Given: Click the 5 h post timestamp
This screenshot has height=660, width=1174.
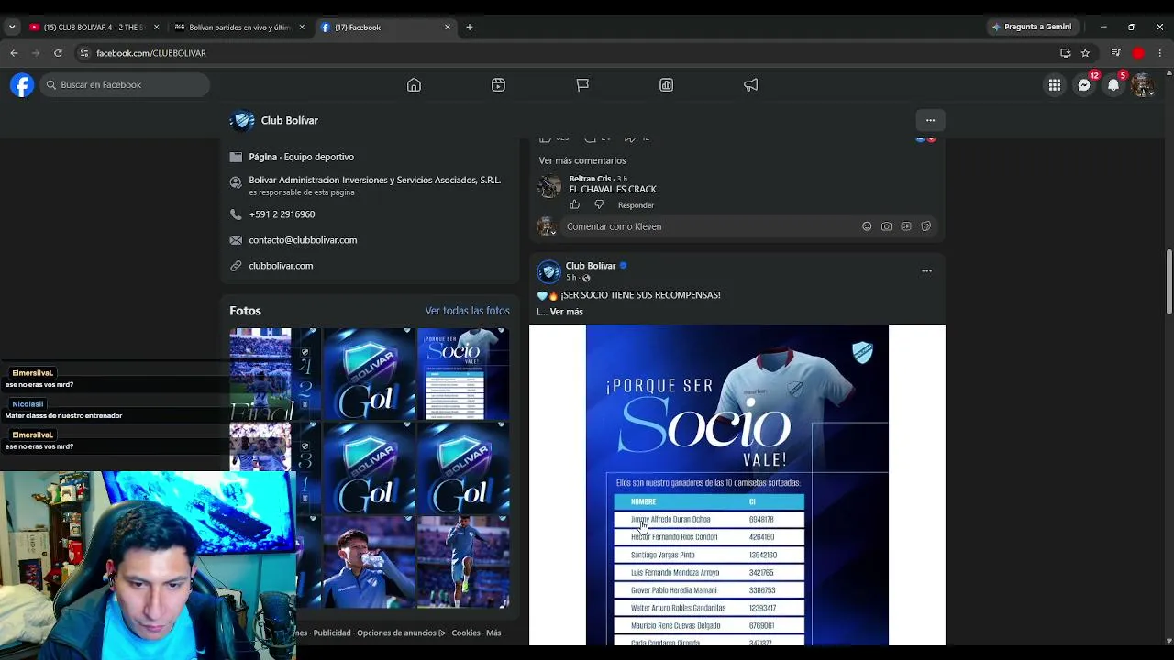Looking at the screenshot, I should (x=570, y=278).
